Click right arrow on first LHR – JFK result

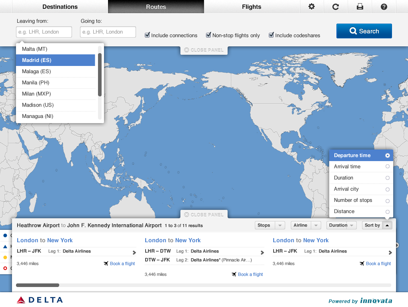pyautogui.click(x=134, y=252)
